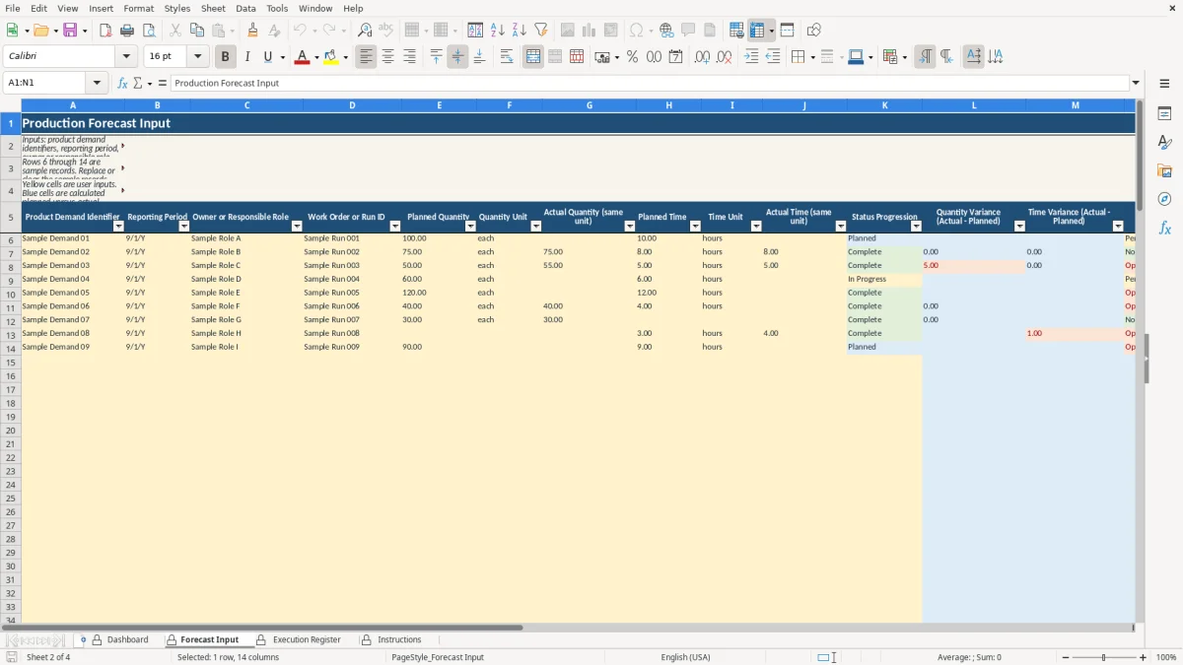Open the Borders dropdown arrow

pos(812,57)
